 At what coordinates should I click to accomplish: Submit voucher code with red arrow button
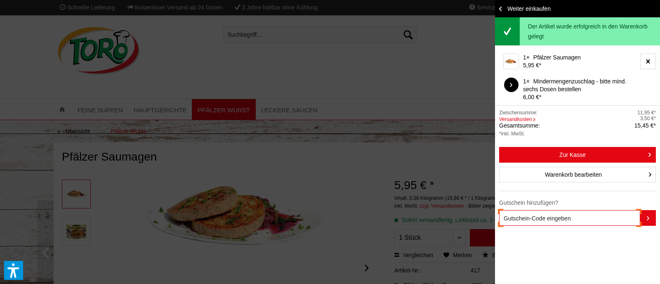tap(648, 218)
